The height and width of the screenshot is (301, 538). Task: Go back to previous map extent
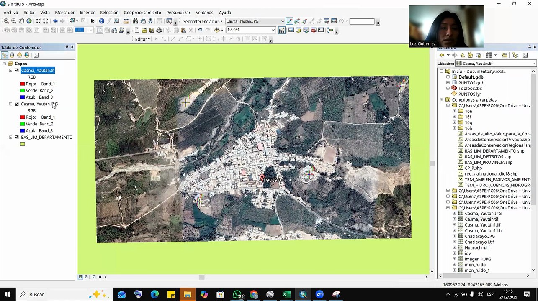(x=55, y=21)
